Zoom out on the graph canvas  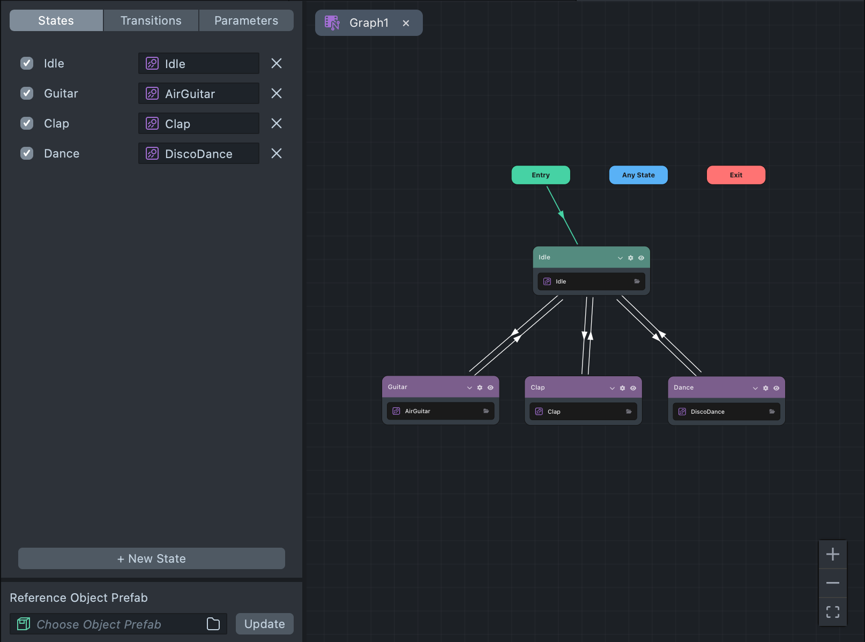(x=832, y=583)
